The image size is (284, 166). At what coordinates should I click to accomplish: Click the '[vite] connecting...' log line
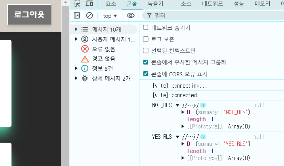coord(180,86)
